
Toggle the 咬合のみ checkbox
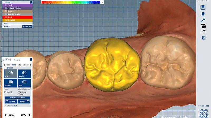tap(6, 92)
